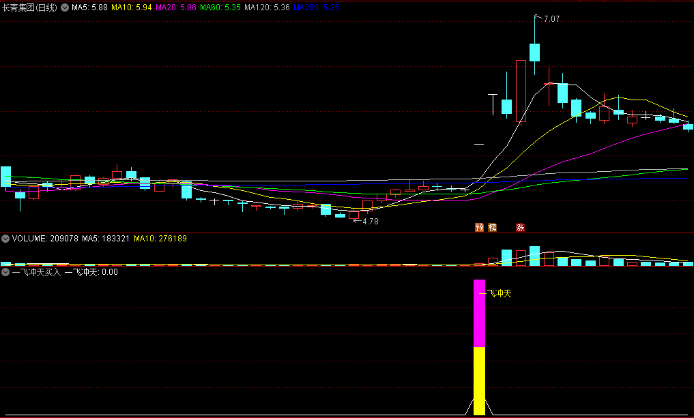Click the cyan candlestick at the 7.07 peak
Image resolution: width=694 pixels, height=418 pixels.
pos(535,53)
